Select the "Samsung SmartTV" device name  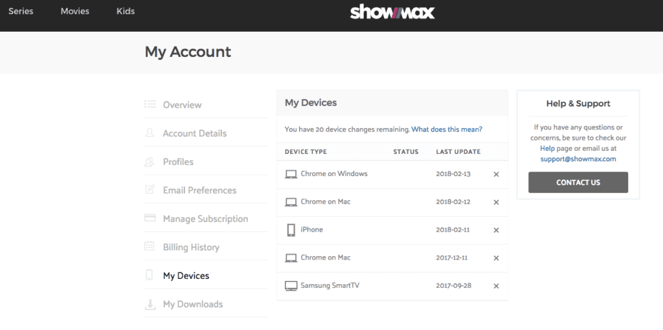(x=330, y=285)
